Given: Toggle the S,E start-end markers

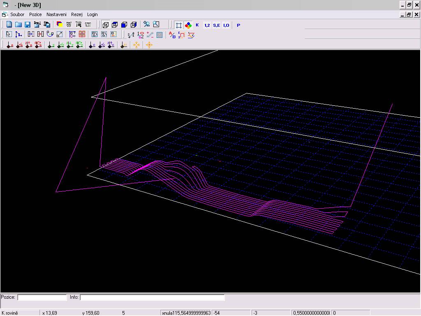Looking at the screenshot, I should tap(216, 25).
